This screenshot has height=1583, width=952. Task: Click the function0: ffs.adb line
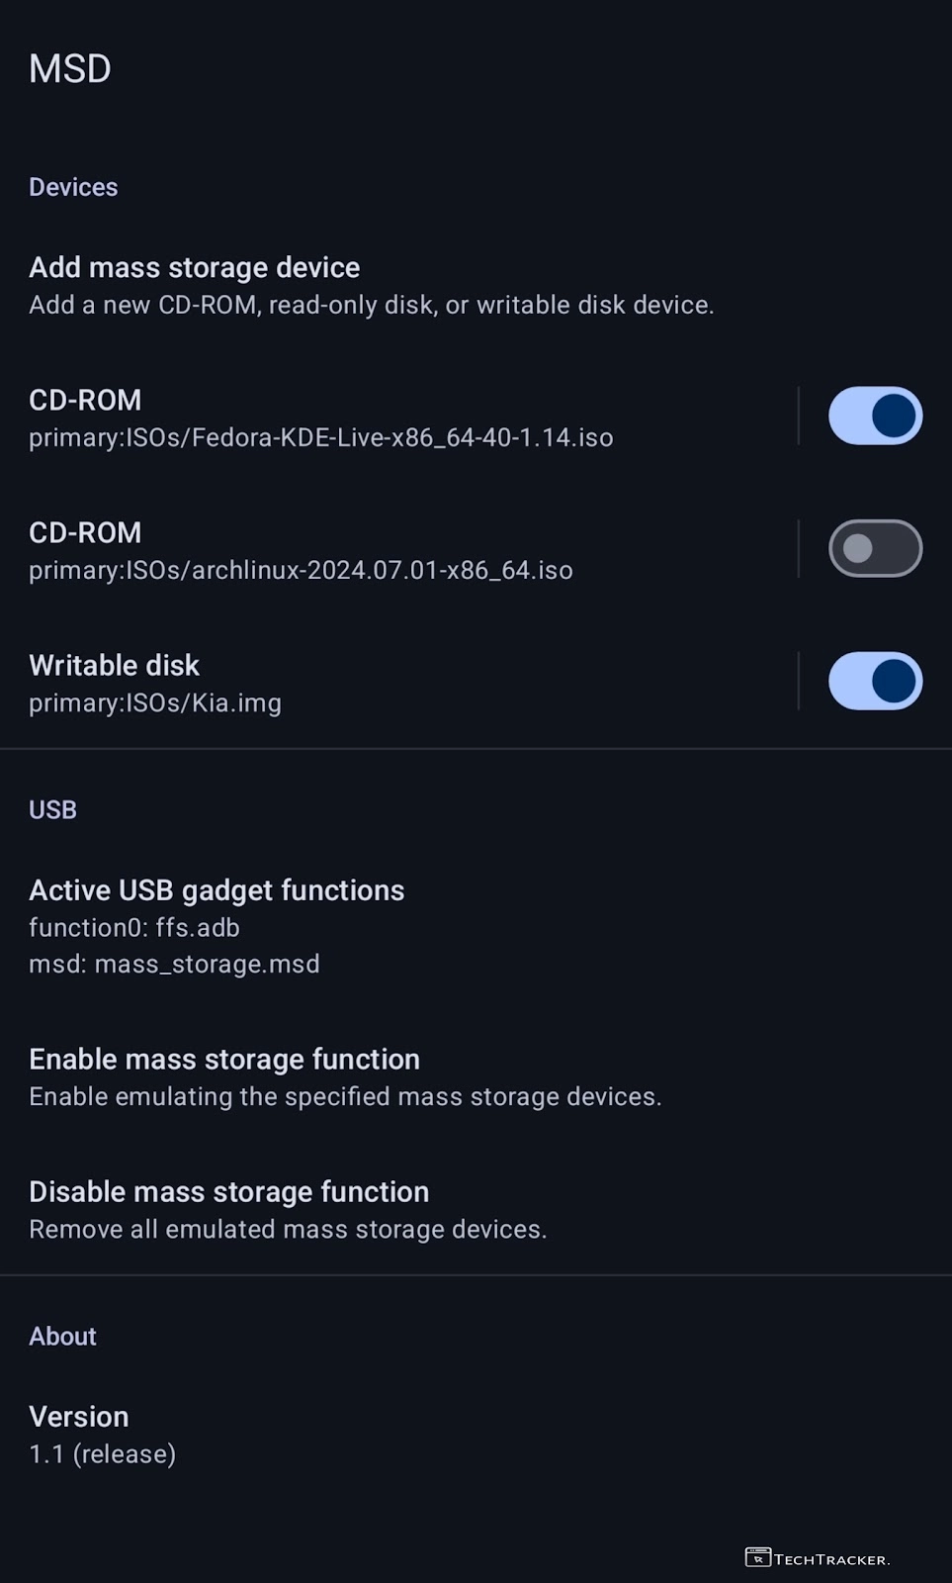134,928
